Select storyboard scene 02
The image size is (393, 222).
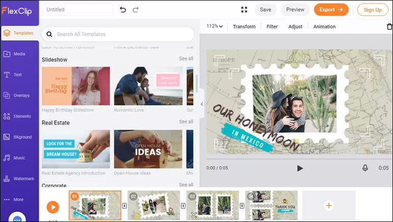pos(154,206)
